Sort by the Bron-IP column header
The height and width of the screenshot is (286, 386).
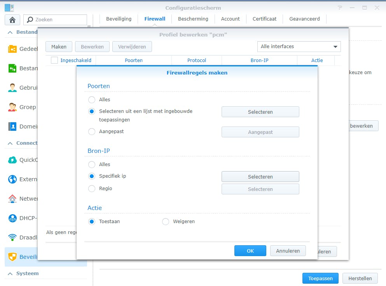[x=259, y=60]
